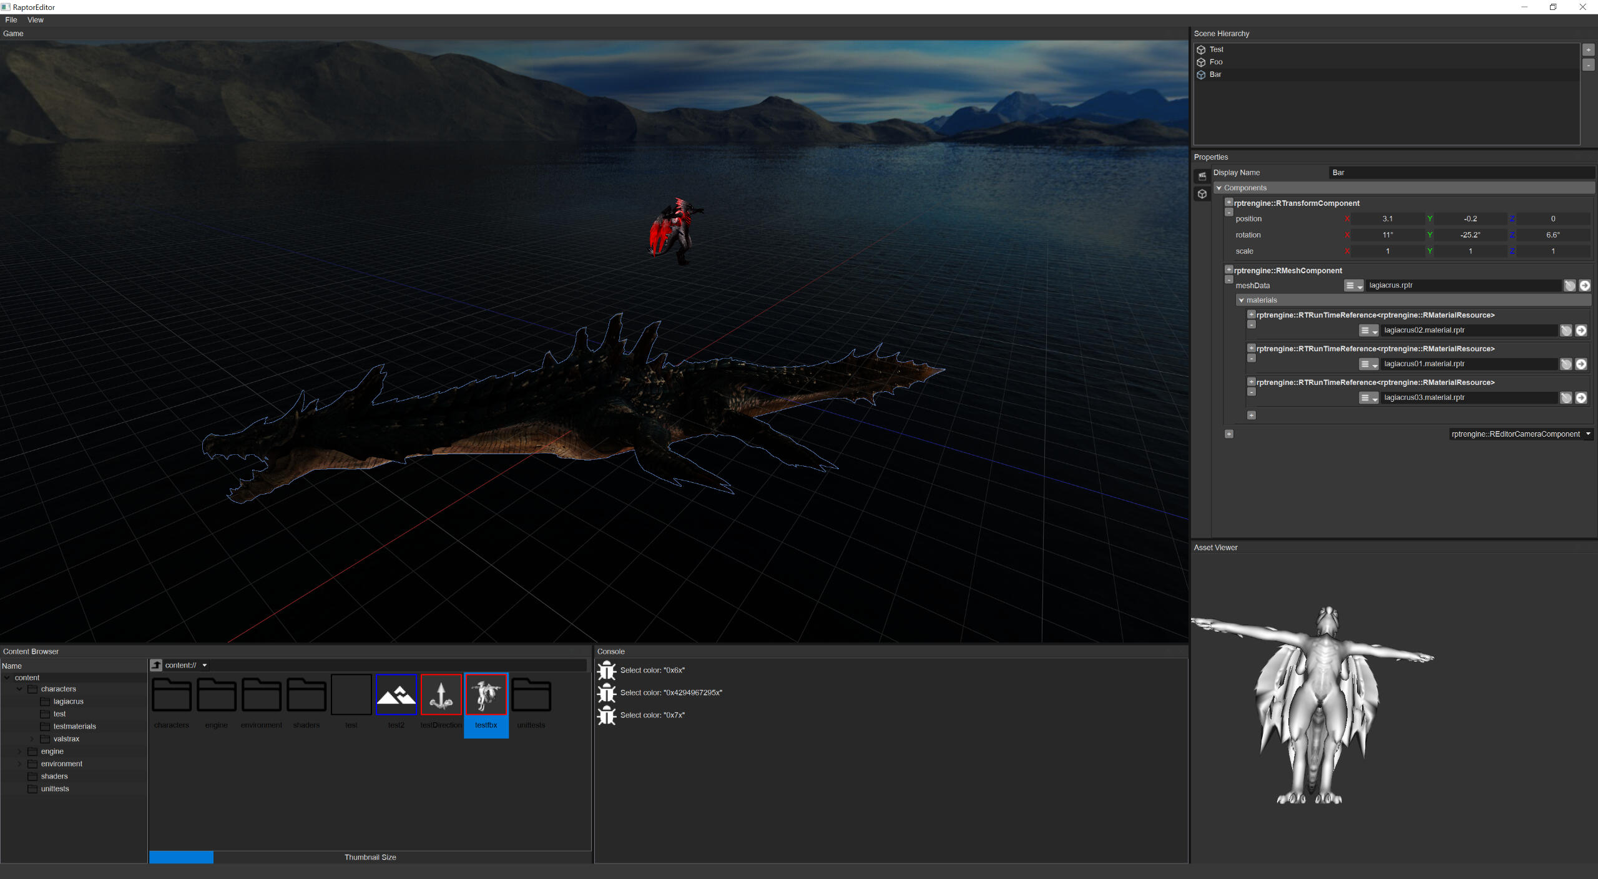1598x879 pixels.
Task: Adjust the Thumbnail Size slider
Action: tap(370, 857)
